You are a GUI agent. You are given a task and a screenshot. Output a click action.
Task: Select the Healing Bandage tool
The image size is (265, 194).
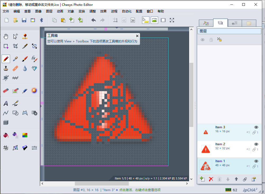point(15,68)
